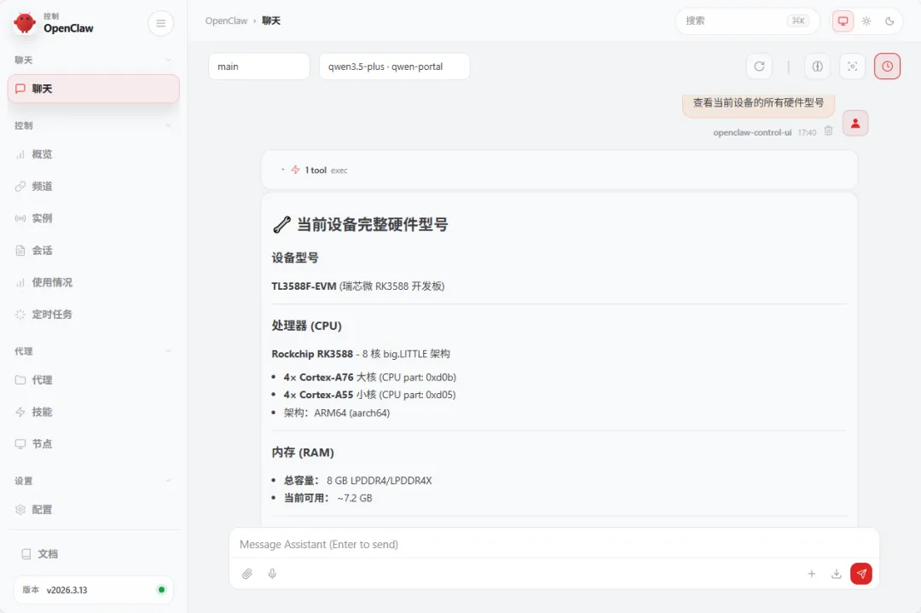Open the 配置 configuration page
Screen dimensions: 921x613
click(94, 510)
